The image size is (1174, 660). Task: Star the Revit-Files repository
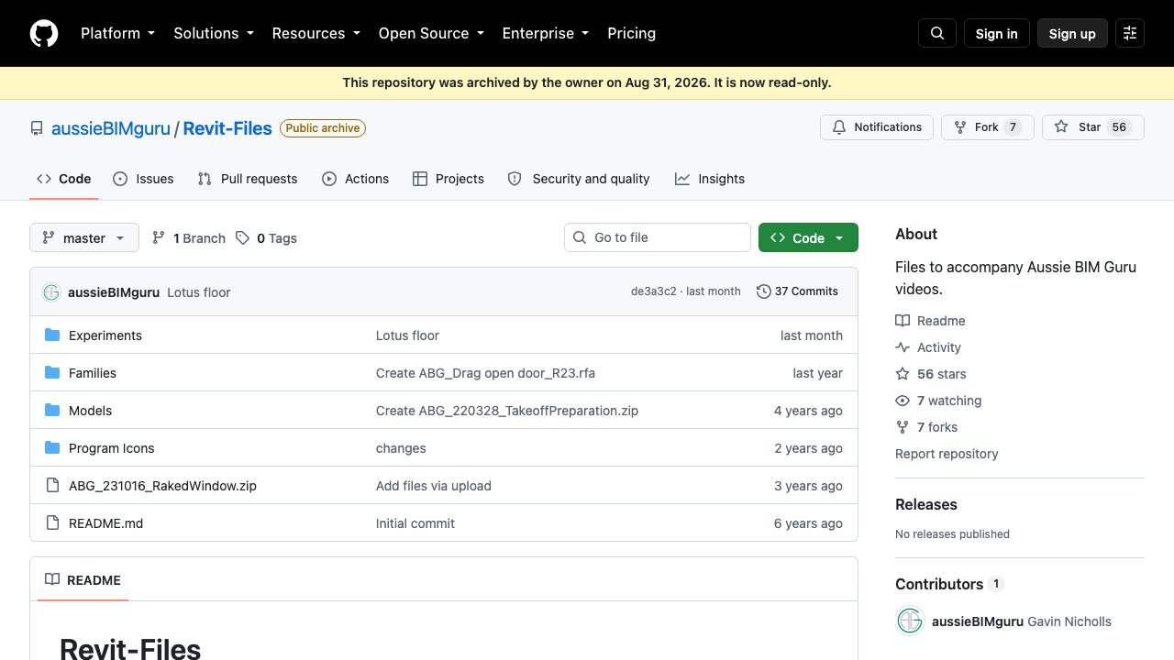[x=1093, y=127]
